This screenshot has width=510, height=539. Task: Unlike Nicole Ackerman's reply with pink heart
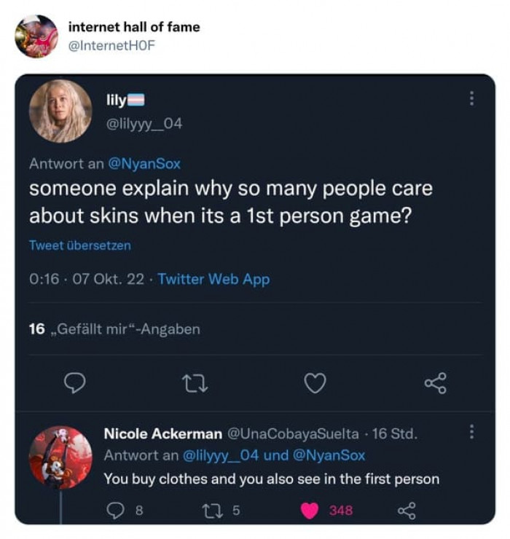tap(310, 510)
